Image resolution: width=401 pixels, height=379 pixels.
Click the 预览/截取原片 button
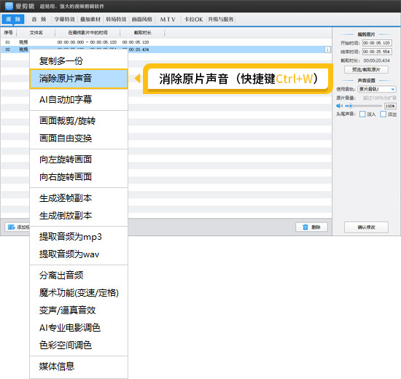click(366, 69)
